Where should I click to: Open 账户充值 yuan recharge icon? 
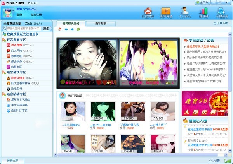click(x=166, y=11)
